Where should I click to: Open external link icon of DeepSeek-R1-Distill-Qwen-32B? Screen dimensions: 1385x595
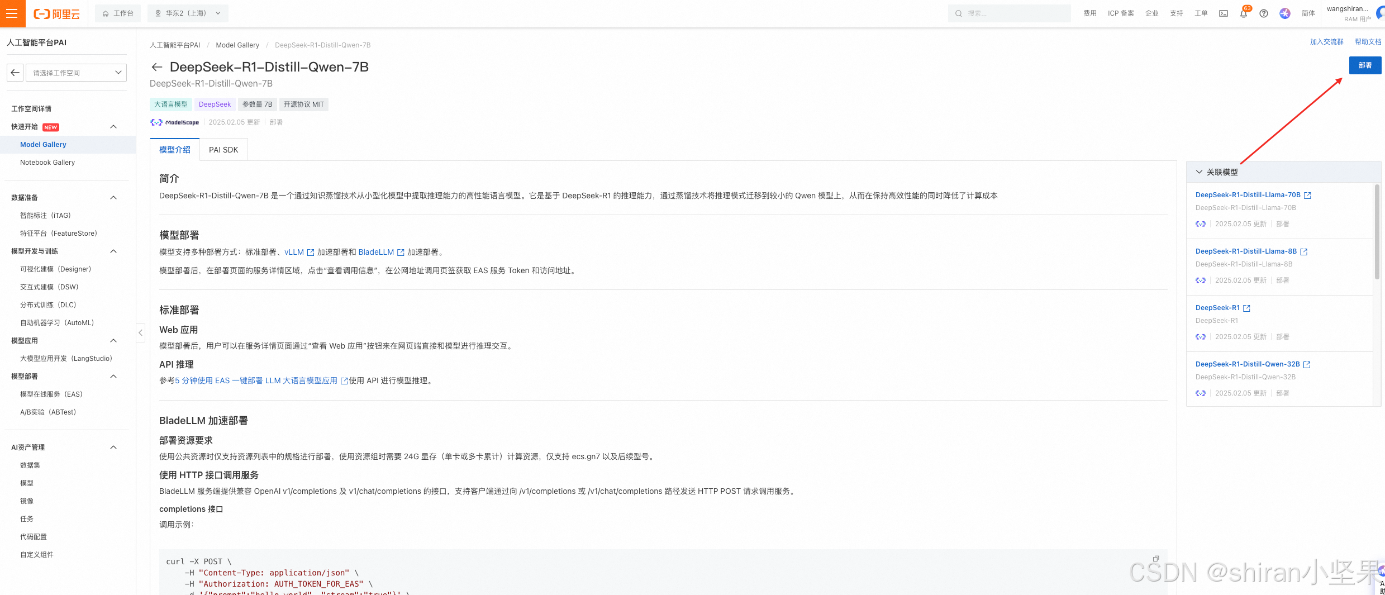pyautogui.click(x=1307, y=365)
